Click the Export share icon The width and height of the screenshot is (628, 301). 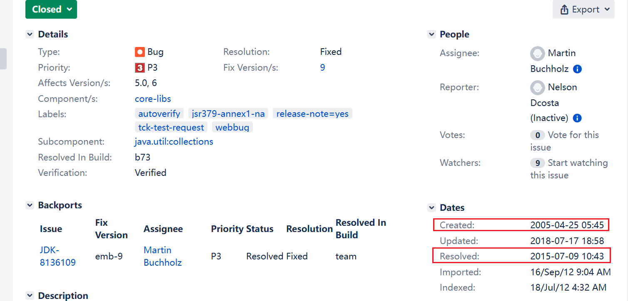pyautogui.click(x=564, y=10)
